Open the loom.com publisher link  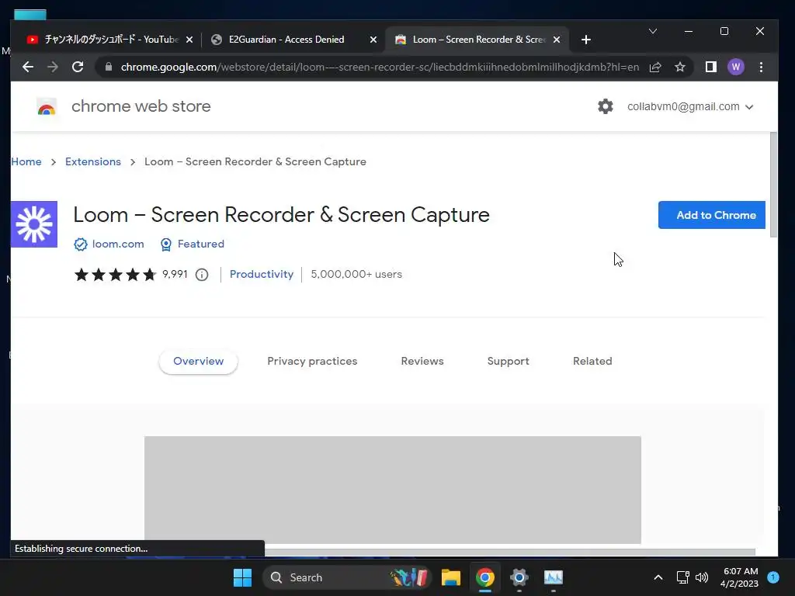(109, 244)
